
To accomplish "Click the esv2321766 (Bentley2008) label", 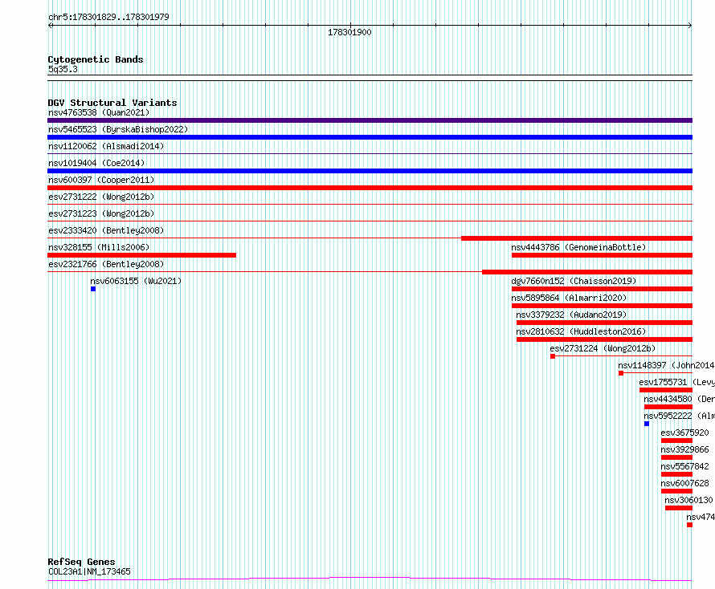I will [x=106, y=264].
